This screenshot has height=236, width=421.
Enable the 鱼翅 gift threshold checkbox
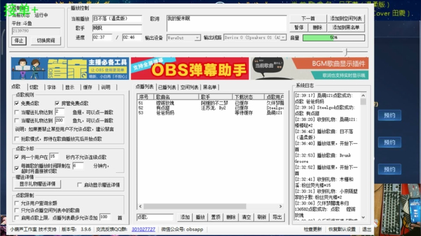pyautogui.click(x=16, y=112)
